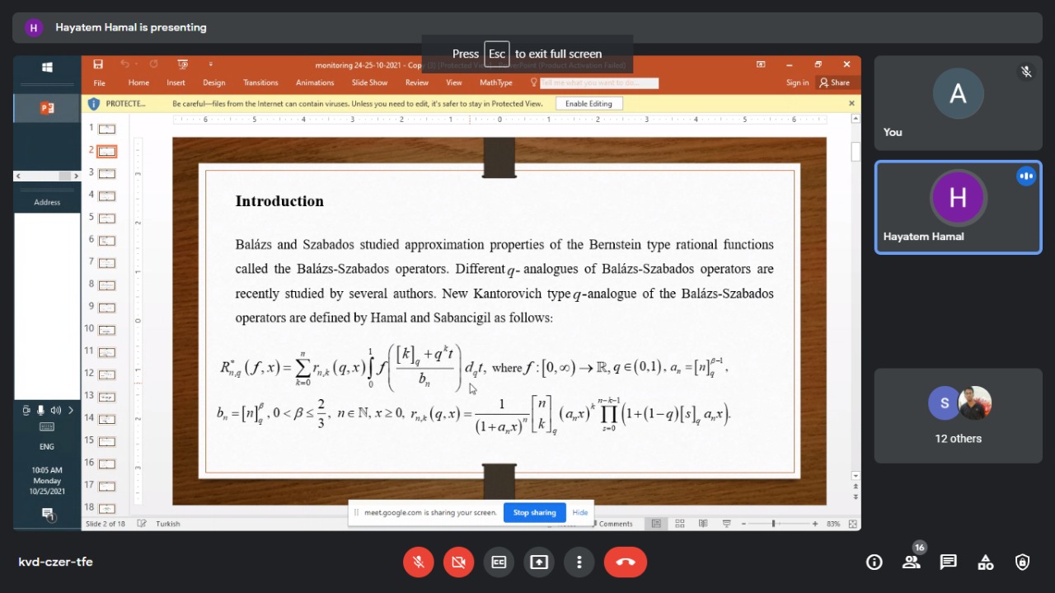The image size is (1055, 593).
Task: Click the zoom in plus button
Action: point(815,524)
